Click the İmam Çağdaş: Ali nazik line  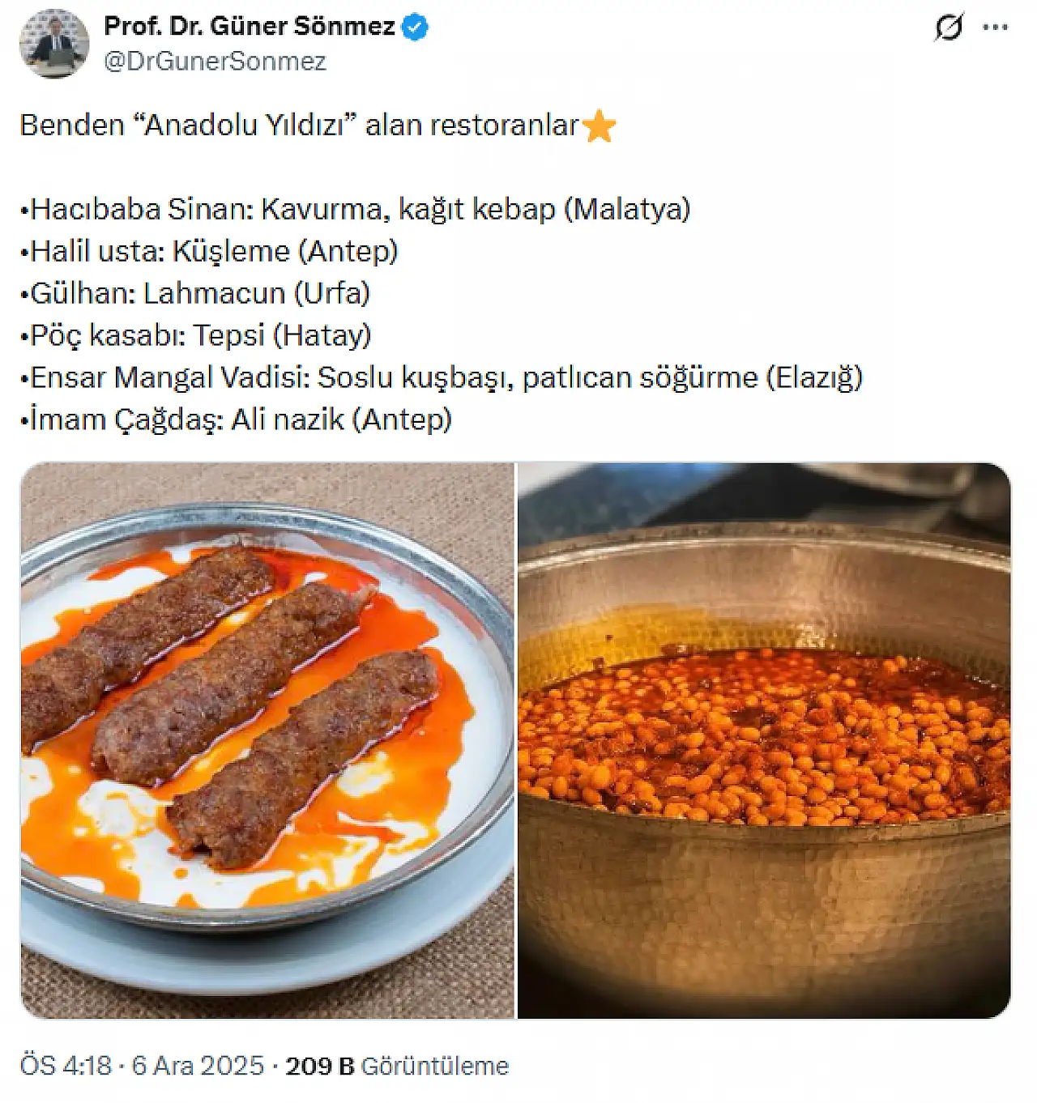(x=236, y=419)
